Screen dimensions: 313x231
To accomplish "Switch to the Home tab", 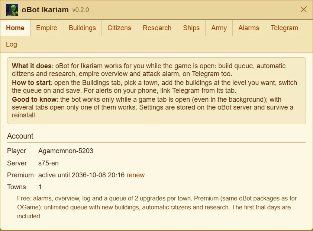I will point(15,28).
